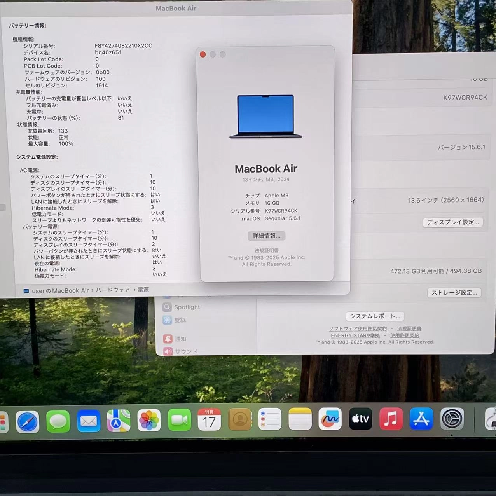Click the MacBook Air product image
The height and width of the screenshot is (496, 496).
(x=266, y=116)
